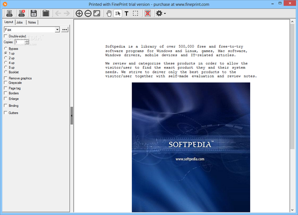Enable the Double-sided checkbox
The height and width of the screenshot is (215, 298).
(5, 36)
